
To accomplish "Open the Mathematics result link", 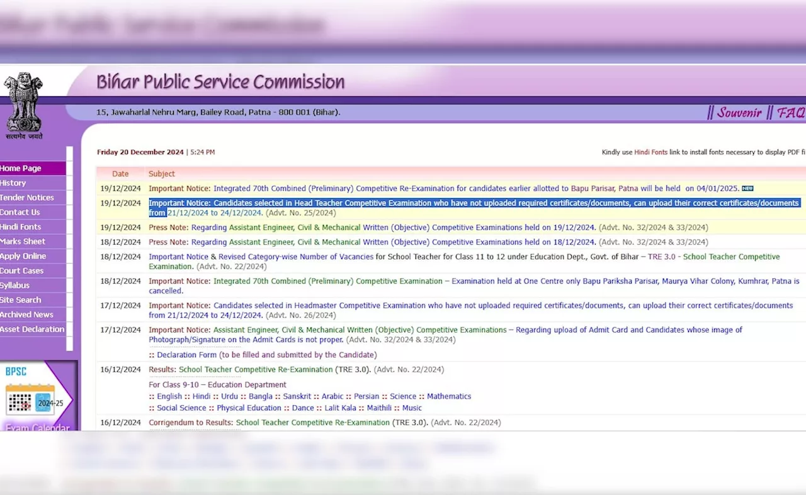I will 449,396.
